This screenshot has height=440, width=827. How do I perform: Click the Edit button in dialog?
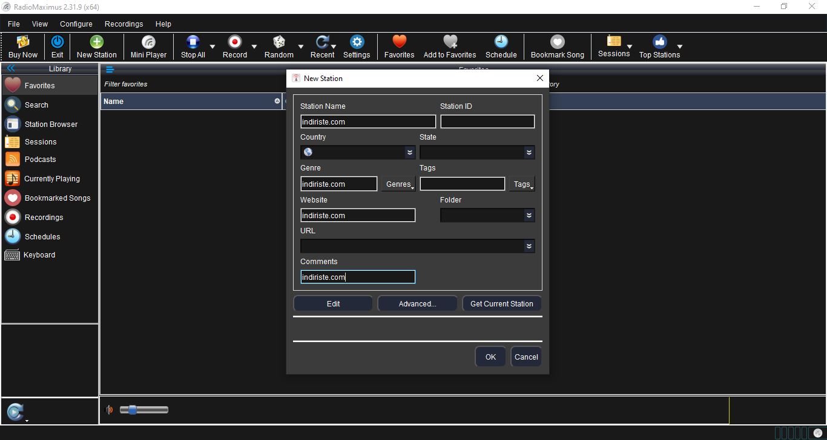click(x=333, y=303)
